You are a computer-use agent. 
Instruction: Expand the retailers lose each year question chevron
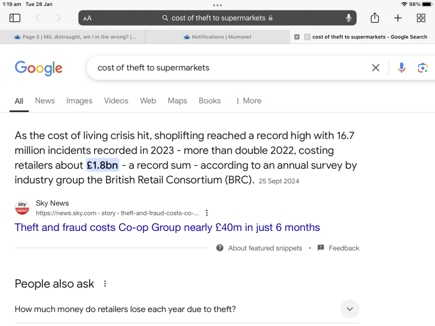[x=350, y=309]
